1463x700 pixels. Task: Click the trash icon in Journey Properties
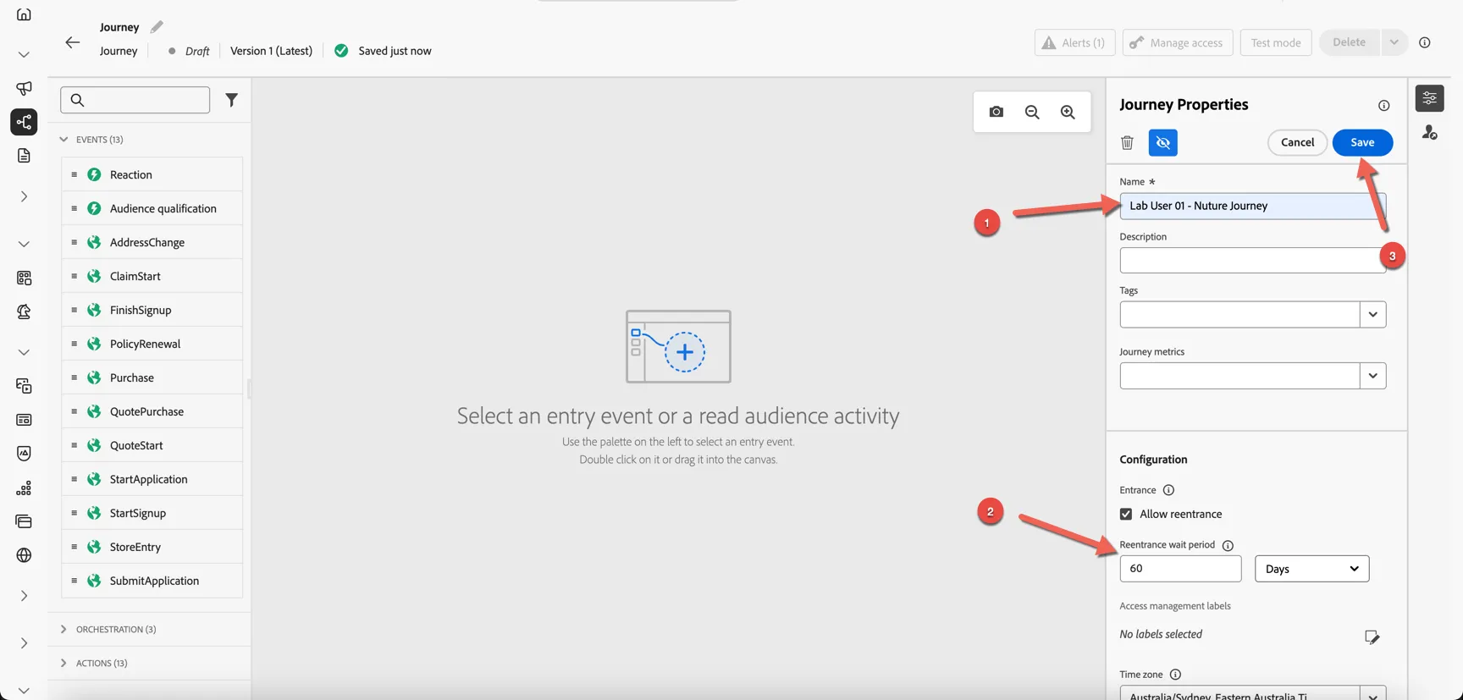[1127, 142]
